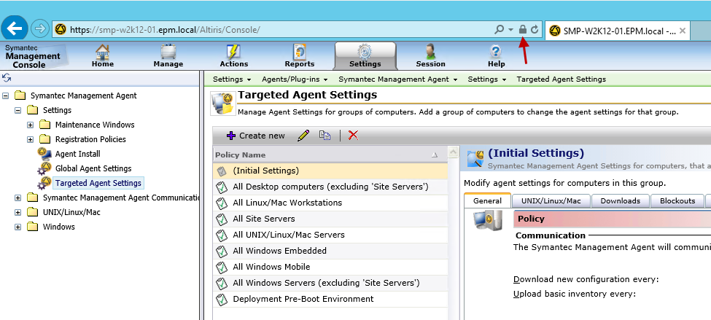Expand the Windows tree folder
711x320 pixels.
18,227
